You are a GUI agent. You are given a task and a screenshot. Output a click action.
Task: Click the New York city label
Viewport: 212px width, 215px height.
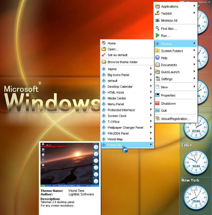[190, 180]
